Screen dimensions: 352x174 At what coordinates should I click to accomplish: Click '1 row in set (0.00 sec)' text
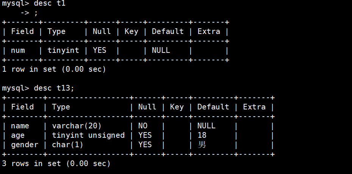tap(54, 69)
